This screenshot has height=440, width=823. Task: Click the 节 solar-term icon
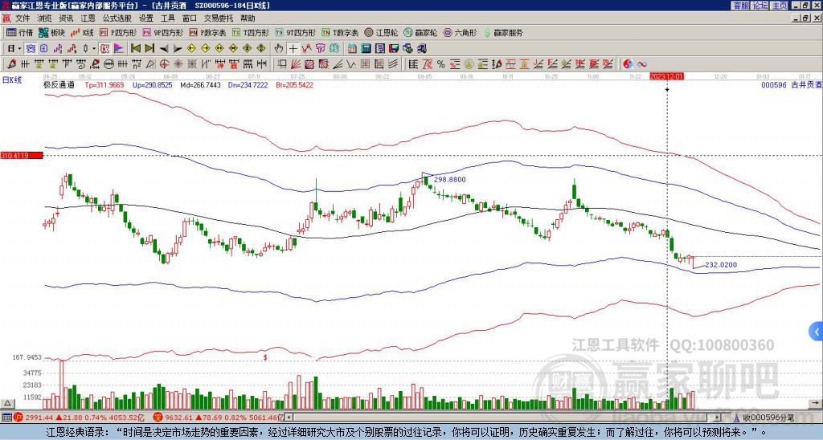320,48
